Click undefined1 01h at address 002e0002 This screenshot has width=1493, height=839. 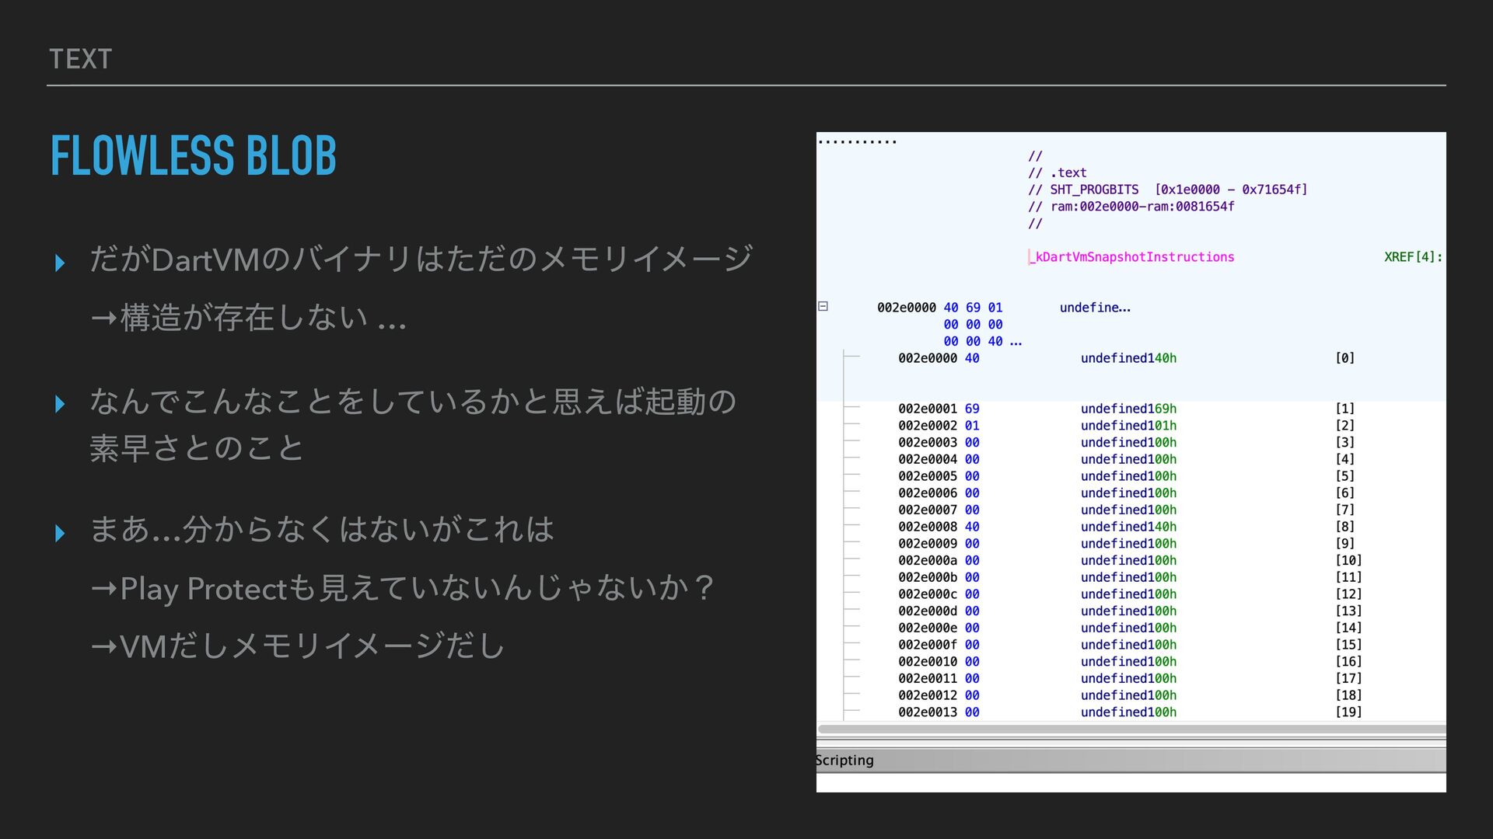1128,426
